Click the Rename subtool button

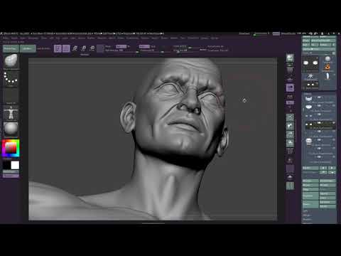(310, 181)
